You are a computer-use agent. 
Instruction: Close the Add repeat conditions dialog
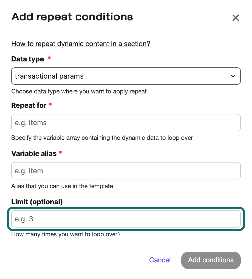(x=235, y=18)
